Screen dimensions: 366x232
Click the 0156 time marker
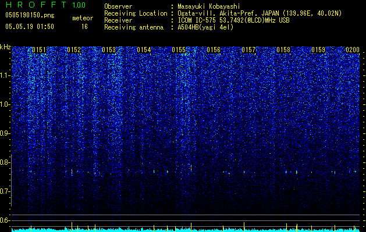click(x=214, y=50)
